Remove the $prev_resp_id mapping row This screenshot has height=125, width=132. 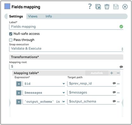click(118, 84)
